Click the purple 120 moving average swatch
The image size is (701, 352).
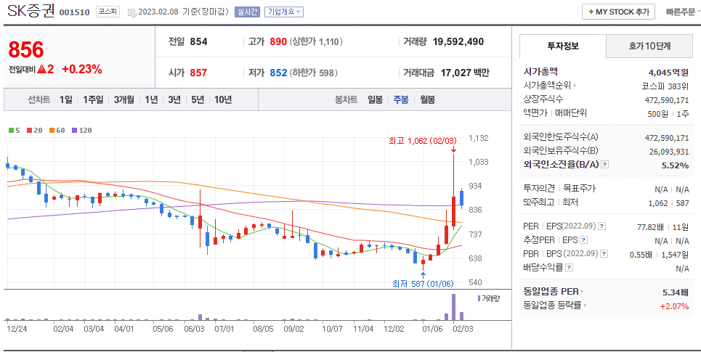click(x=74, y=131)
